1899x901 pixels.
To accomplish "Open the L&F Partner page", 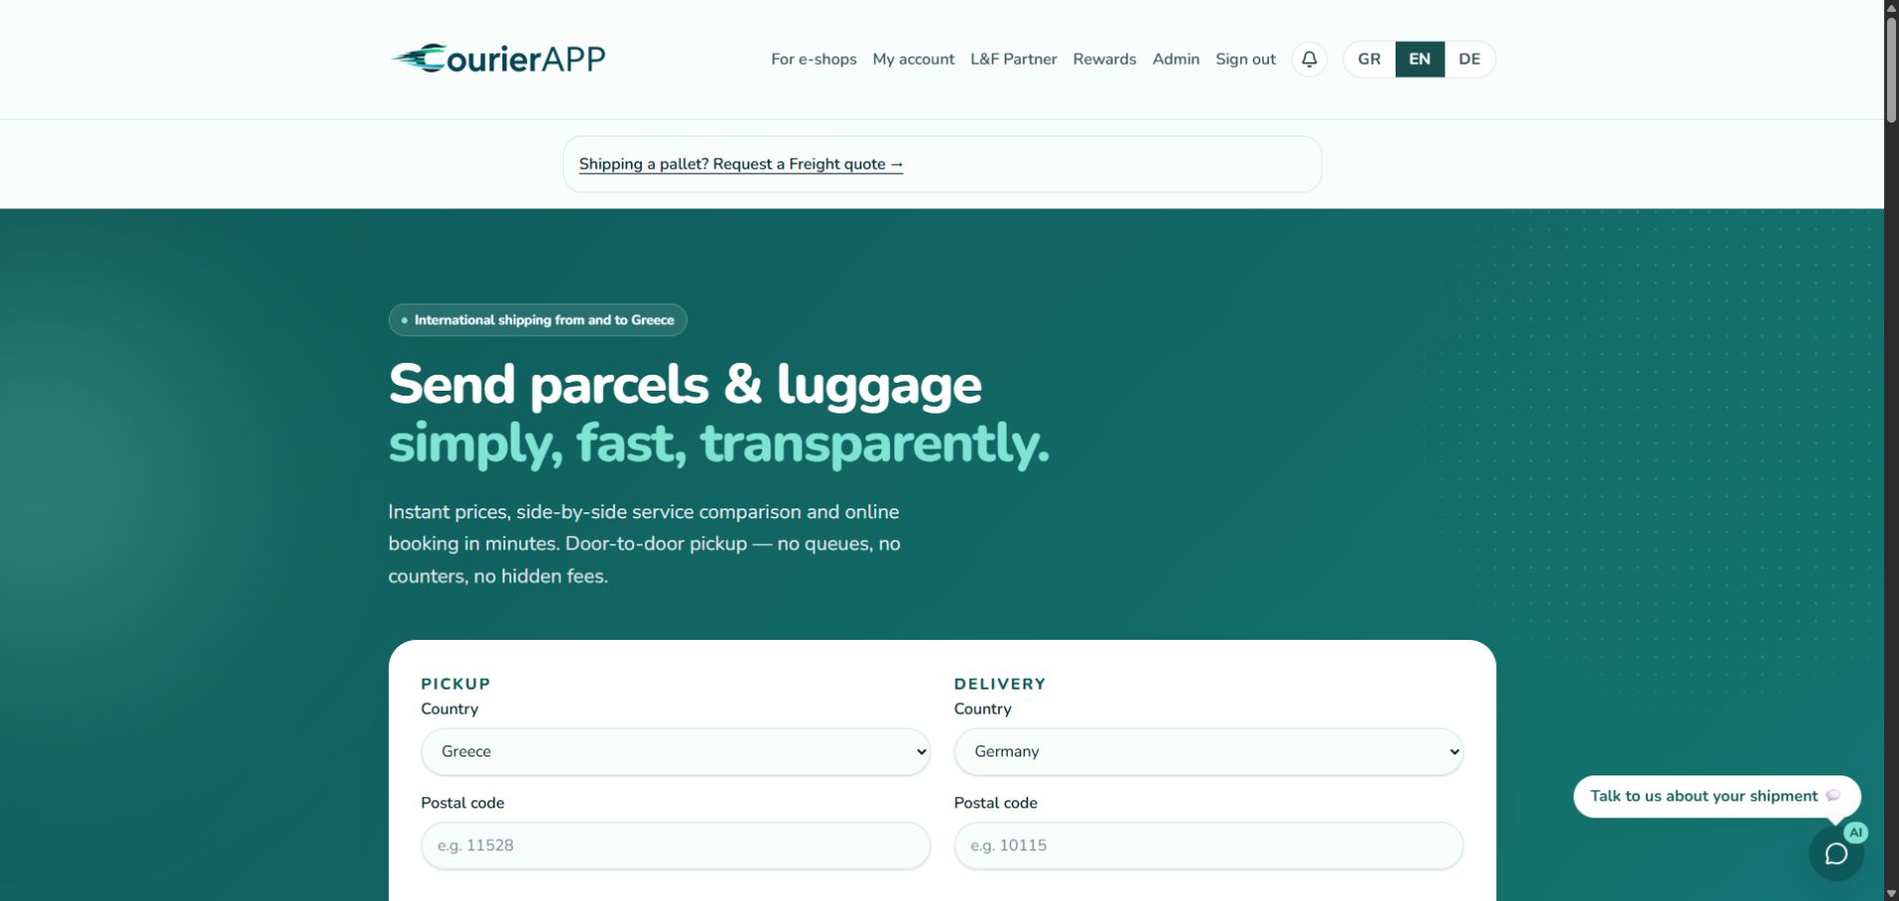I will (x=1013, y=59).
